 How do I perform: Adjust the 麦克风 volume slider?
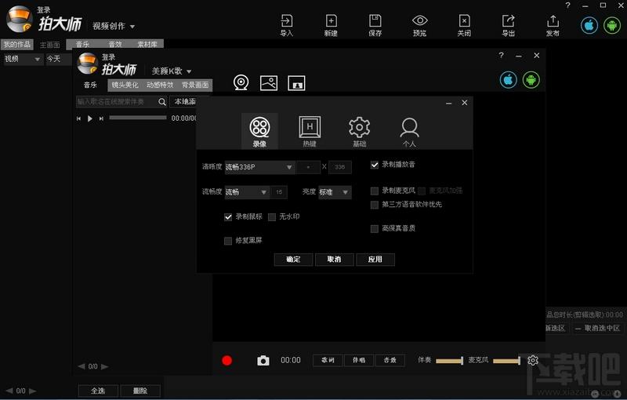(506, 361)
